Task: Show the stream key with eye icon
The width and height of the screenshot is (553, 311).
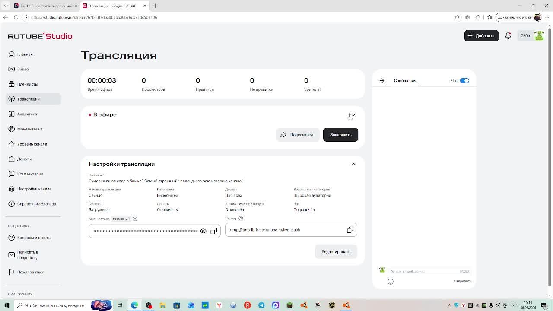Action: [203, 231]
